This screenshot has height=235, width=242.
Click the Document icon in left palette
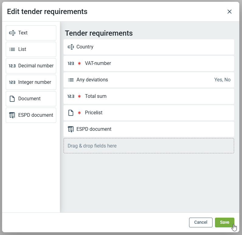coord(12,99)
